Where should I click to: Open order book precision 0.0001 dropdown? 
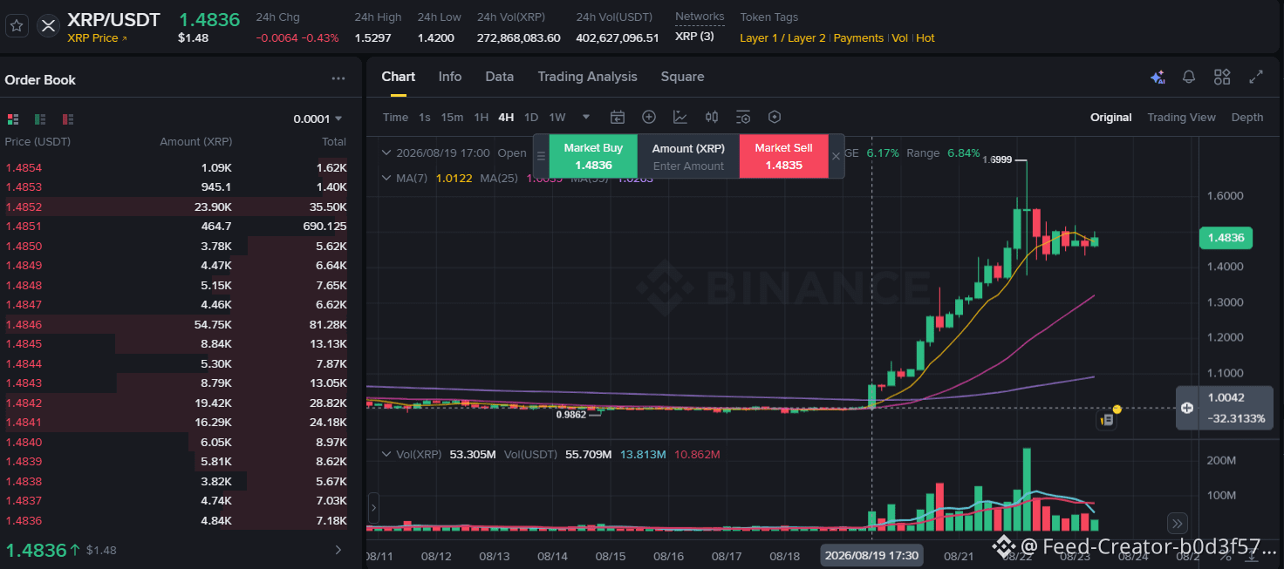point(318,119)
